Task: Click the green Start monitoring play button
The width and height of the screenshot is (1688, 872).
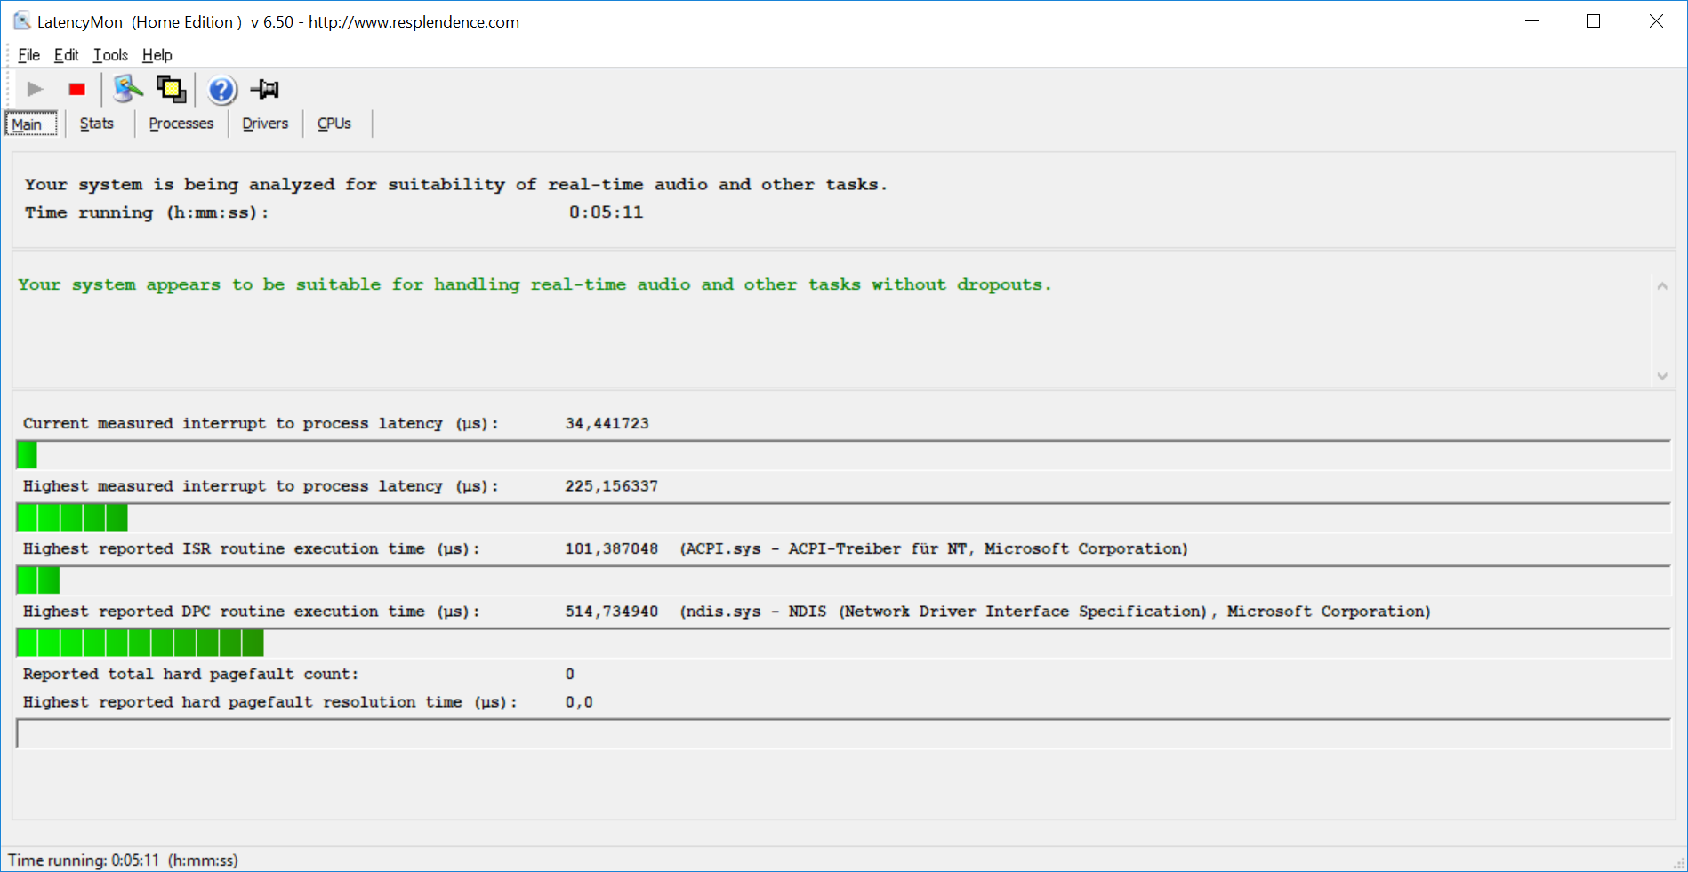Action: (x=35, y=89)
